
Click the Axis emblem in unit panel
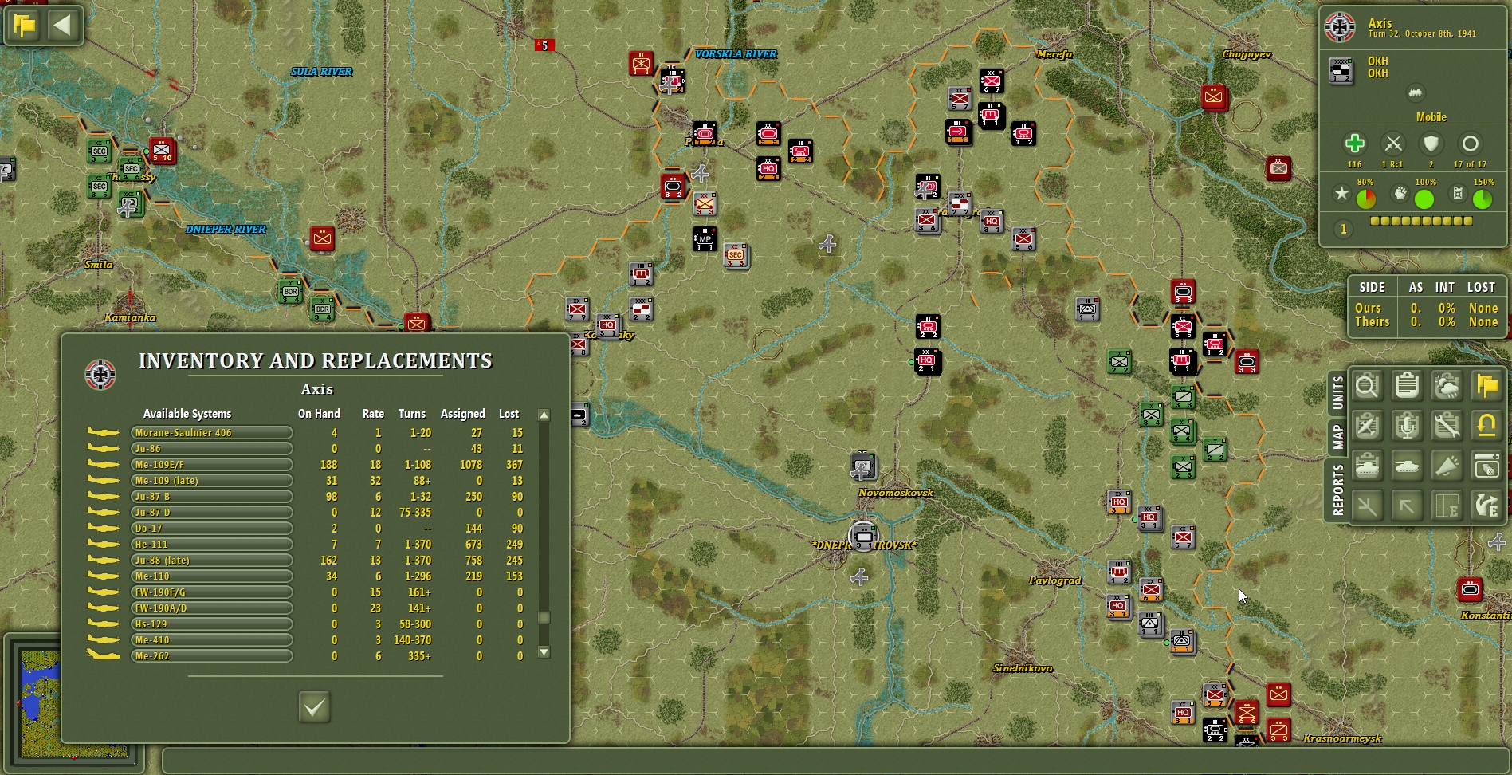(1340, 27)
